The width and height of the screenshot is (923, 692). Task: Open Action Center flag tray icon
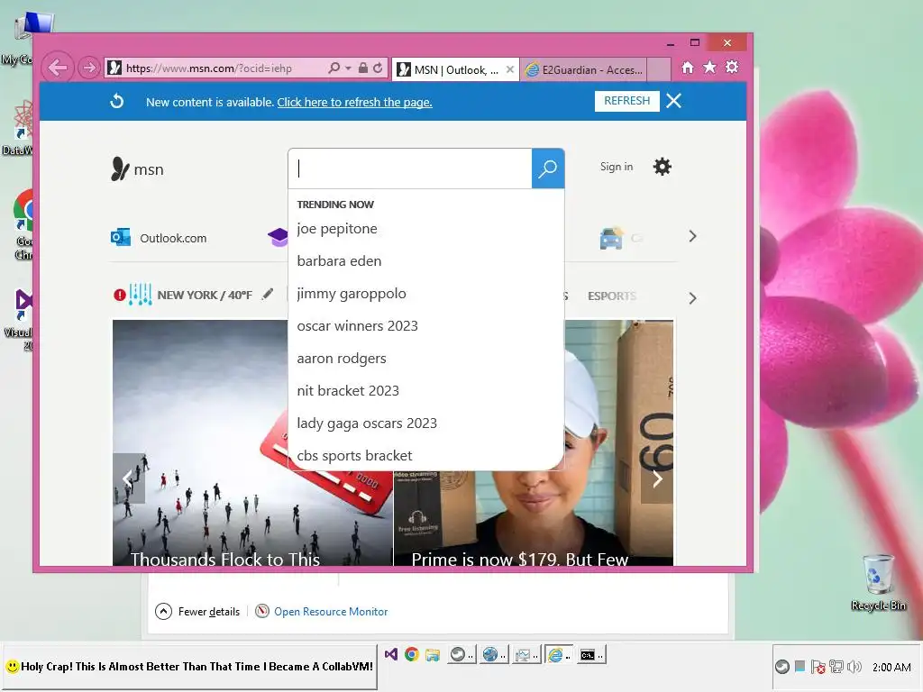click(818, 667)
